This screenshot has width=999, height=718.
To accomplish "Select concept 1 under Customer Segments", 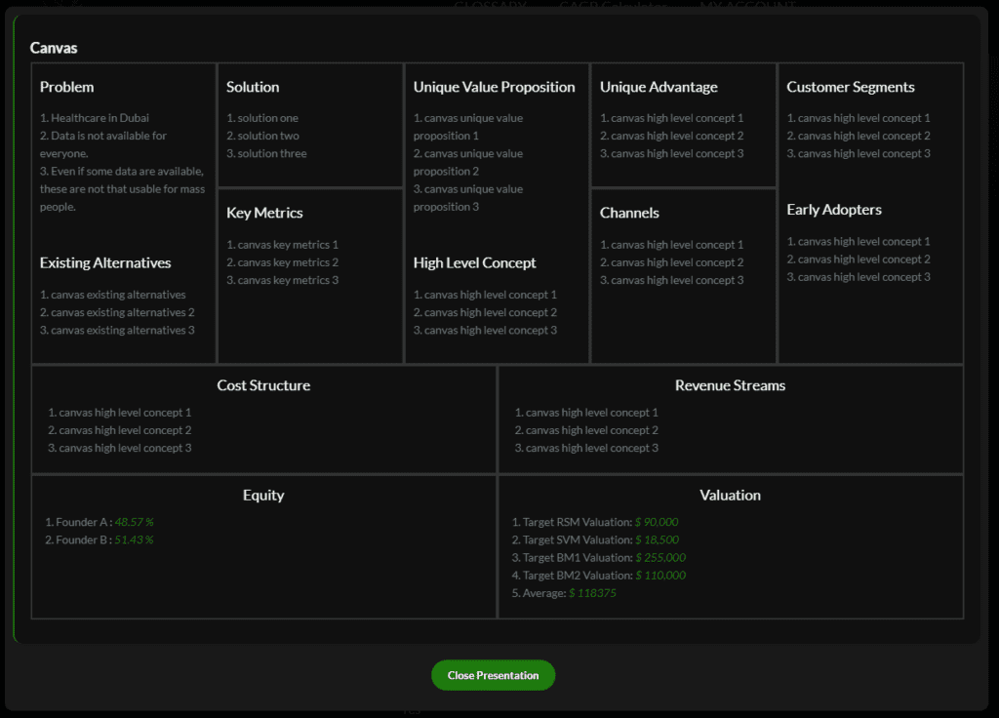I will point(859,118).
